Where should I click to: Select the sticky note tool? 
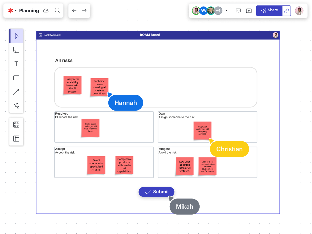tap(16, 50)
